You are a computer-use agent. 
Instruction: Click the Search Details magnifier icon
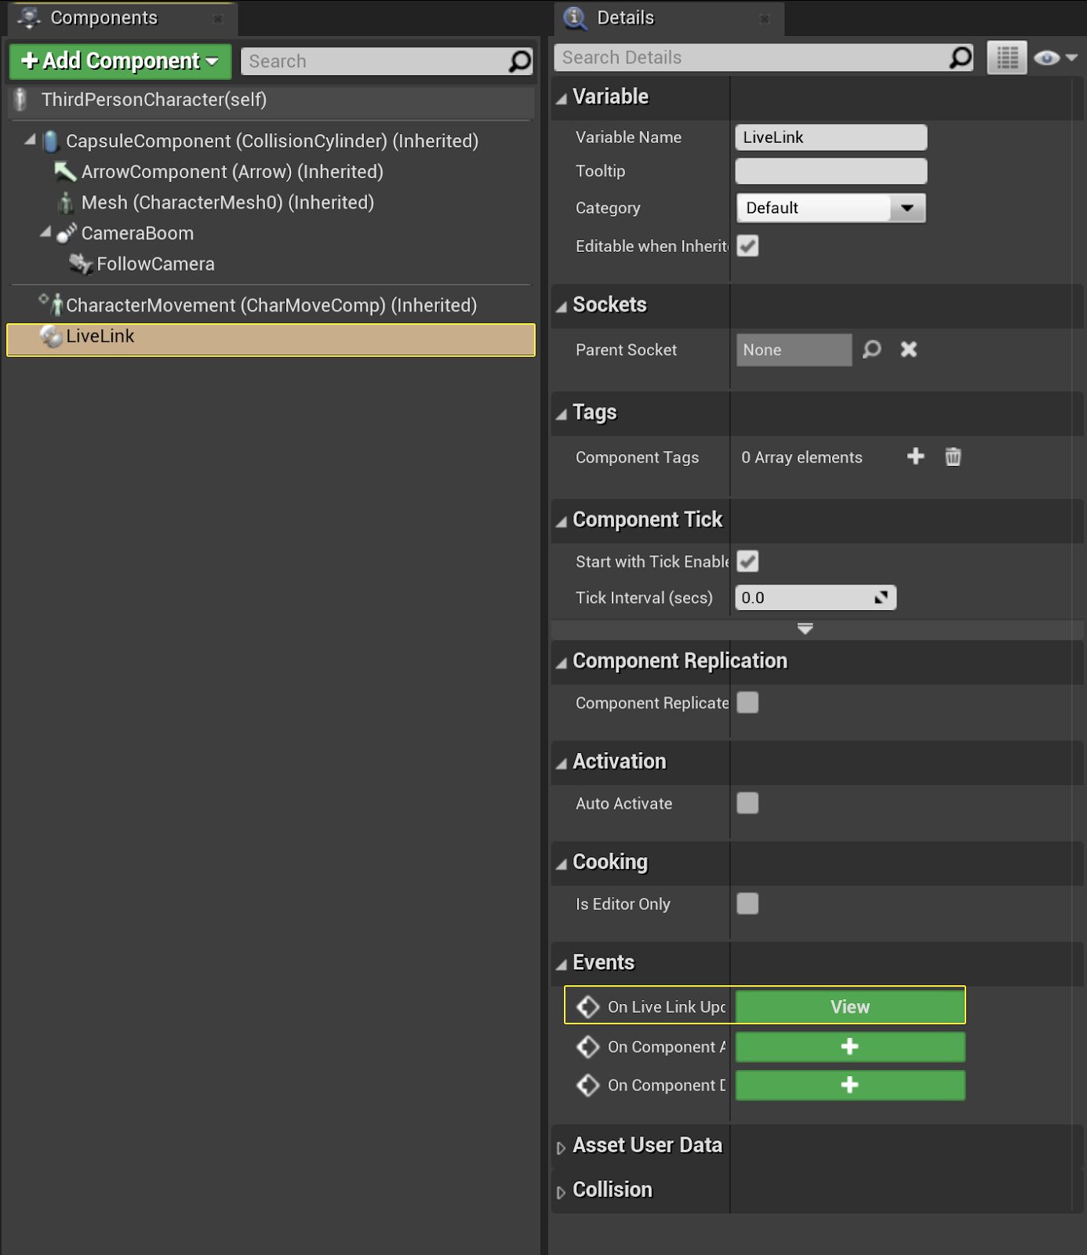(960, 57)
